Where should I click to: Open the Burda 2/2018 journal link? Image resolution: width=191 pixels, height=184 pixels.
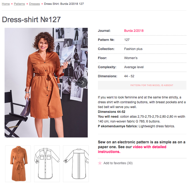pos(134,30)
